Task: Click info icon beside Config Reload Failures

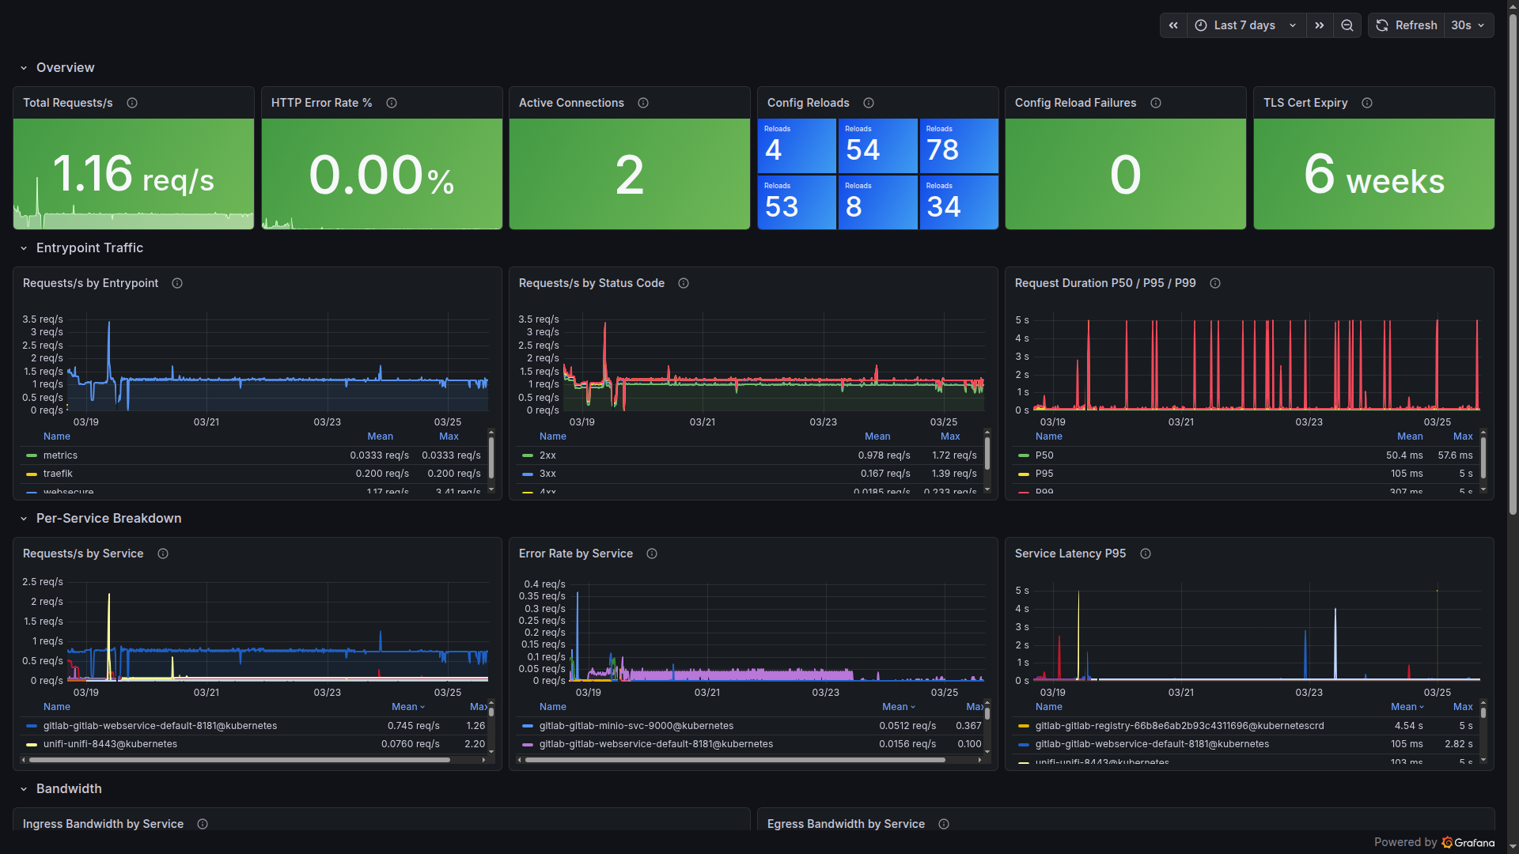Action: [1156, 103]
